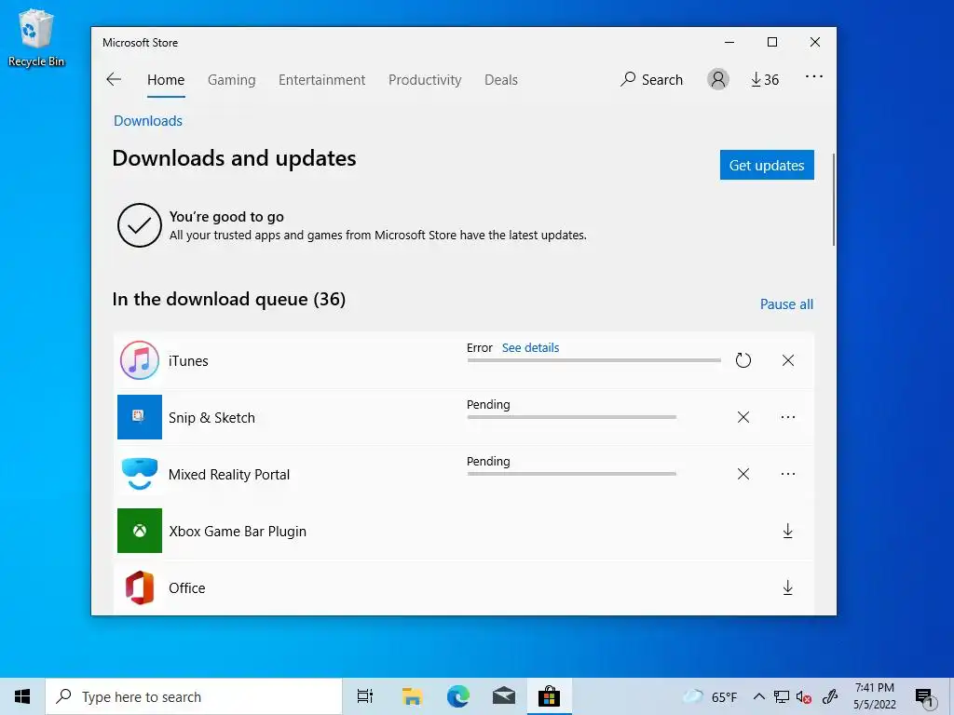Open the weather widget showing 65°F
The width and height of the screenshot is (954, 715).
709,696
